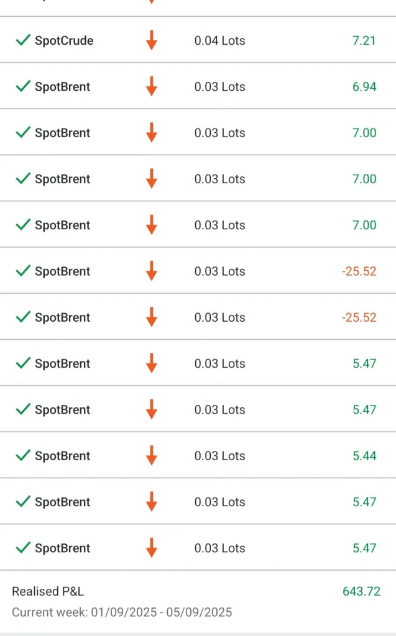Open the SpotCrude trade entry
The image size is (396, 636).
64,41
